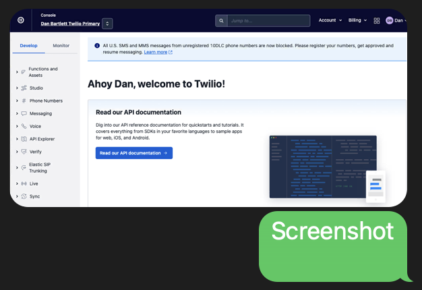Viewport: 422px width, 290px height.
Task: Open the Verify menu item
Action: [x=36, y=152]
